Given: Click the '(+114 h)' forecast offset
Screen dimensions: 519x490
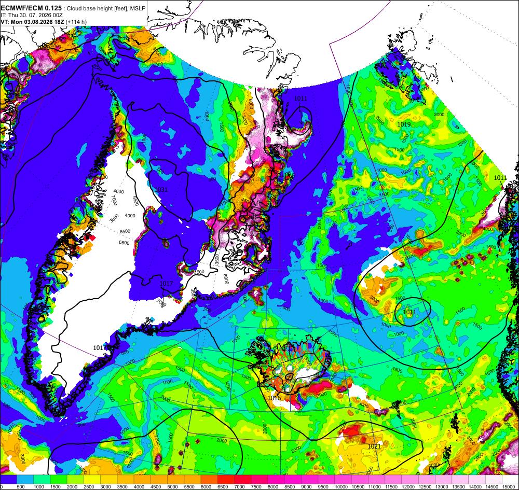Looking at the screenshot, I should (x=76, y=22).
